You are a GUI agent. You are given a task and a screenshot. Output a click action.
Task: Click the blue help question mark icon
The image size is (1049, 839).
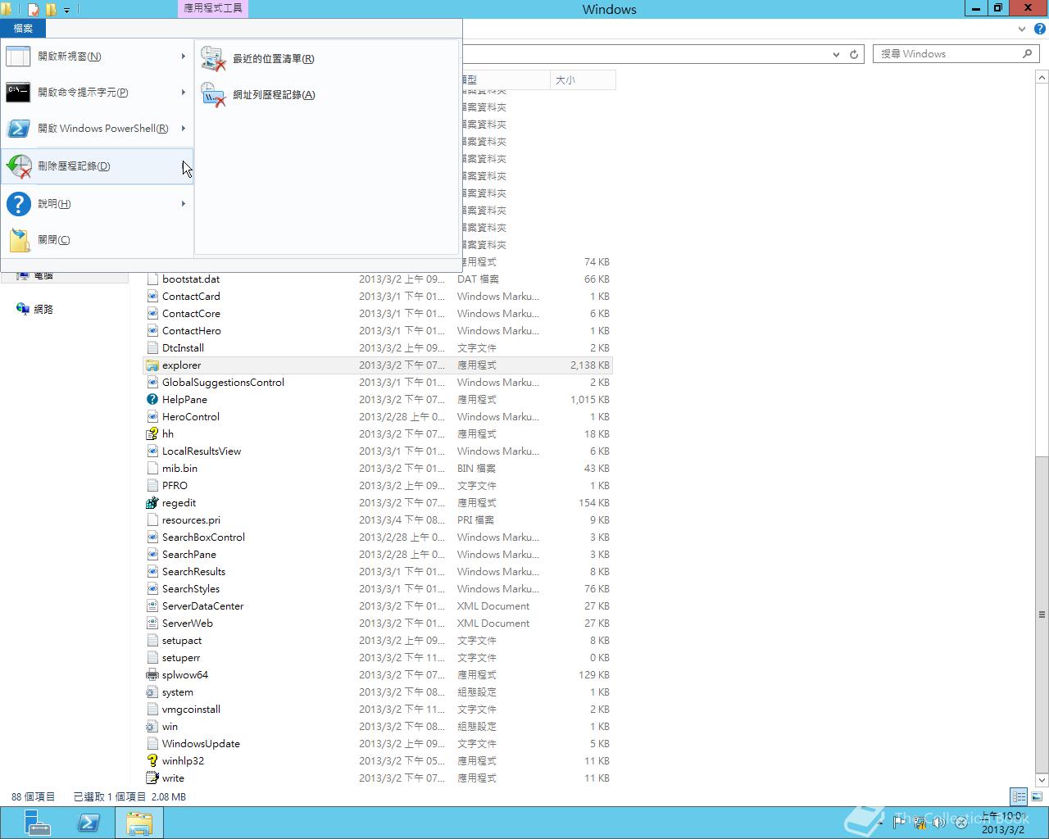18,204
